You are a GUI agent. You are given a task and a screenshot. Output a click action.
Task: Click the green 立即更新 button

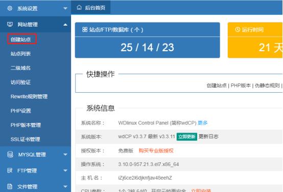187,137
